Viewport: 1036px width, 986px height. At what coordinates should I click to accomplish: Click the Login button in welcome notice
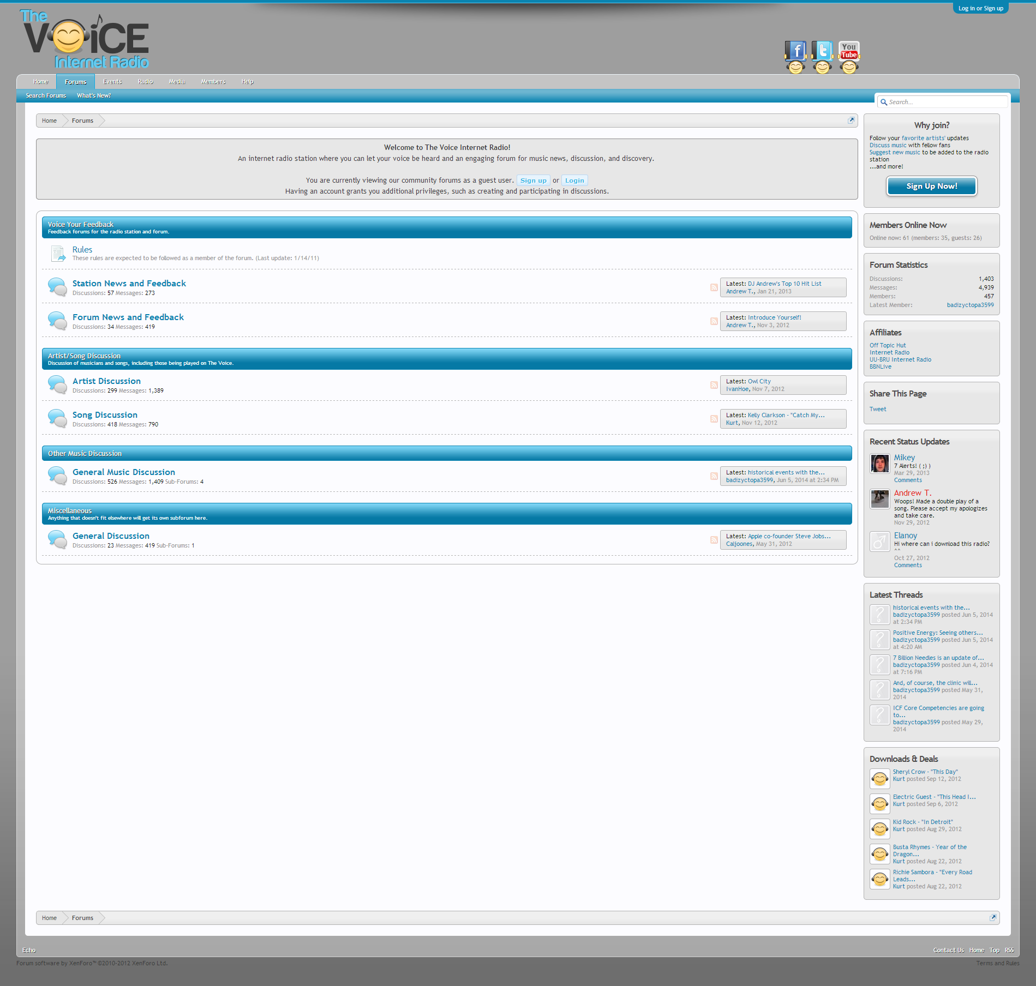coord(574,181)
